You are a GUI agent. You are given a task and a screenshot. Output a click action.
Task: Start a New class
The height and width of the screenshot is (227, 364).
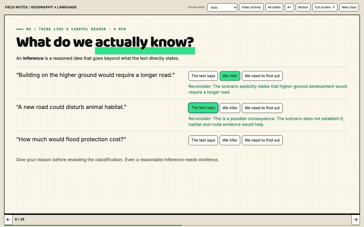click(349, 7)
